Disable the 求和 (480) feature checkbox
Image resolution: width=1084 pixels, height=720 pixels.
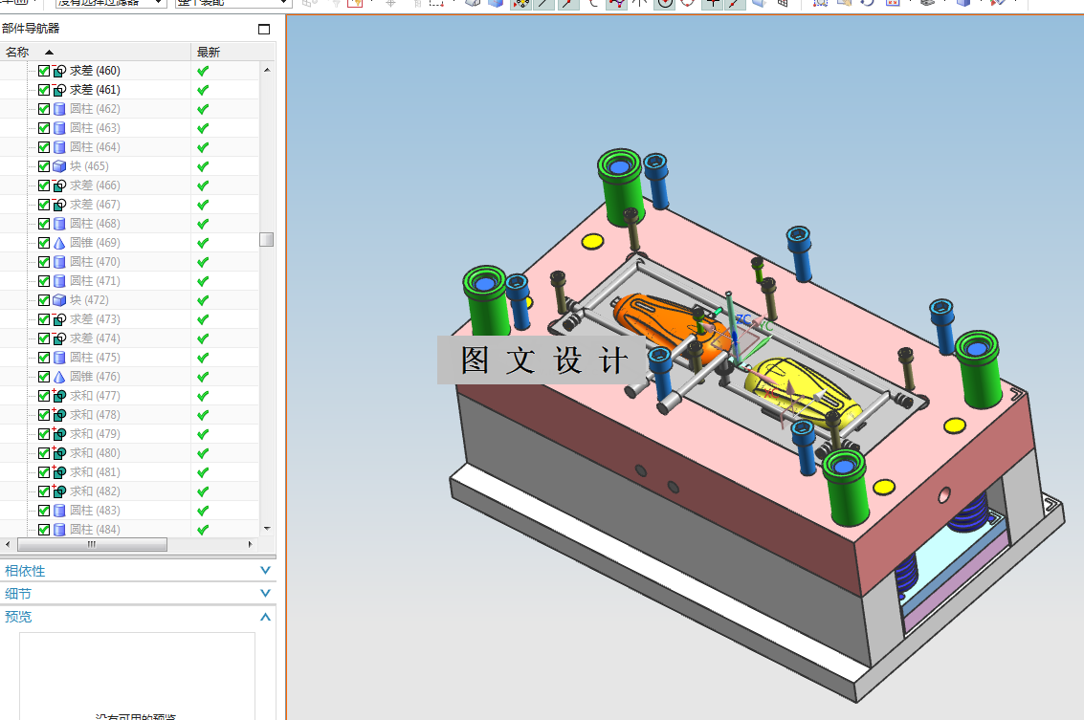[x=44, y=453]
